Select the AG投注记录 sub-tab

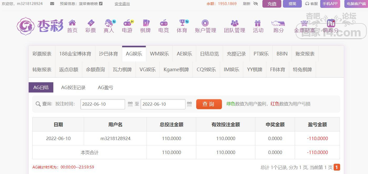click(73, 88)
